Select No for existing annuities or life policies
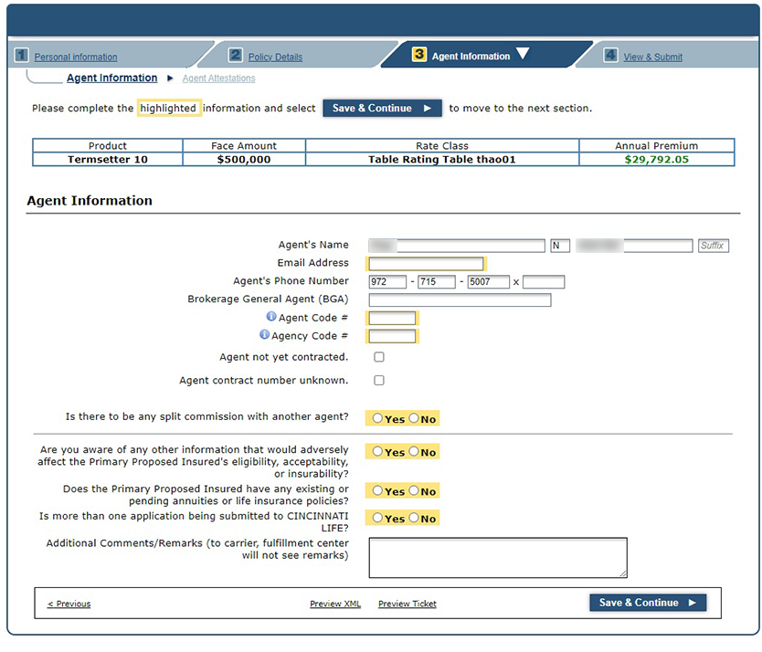This screenshot has height=652, width=762. click(414, 491)
